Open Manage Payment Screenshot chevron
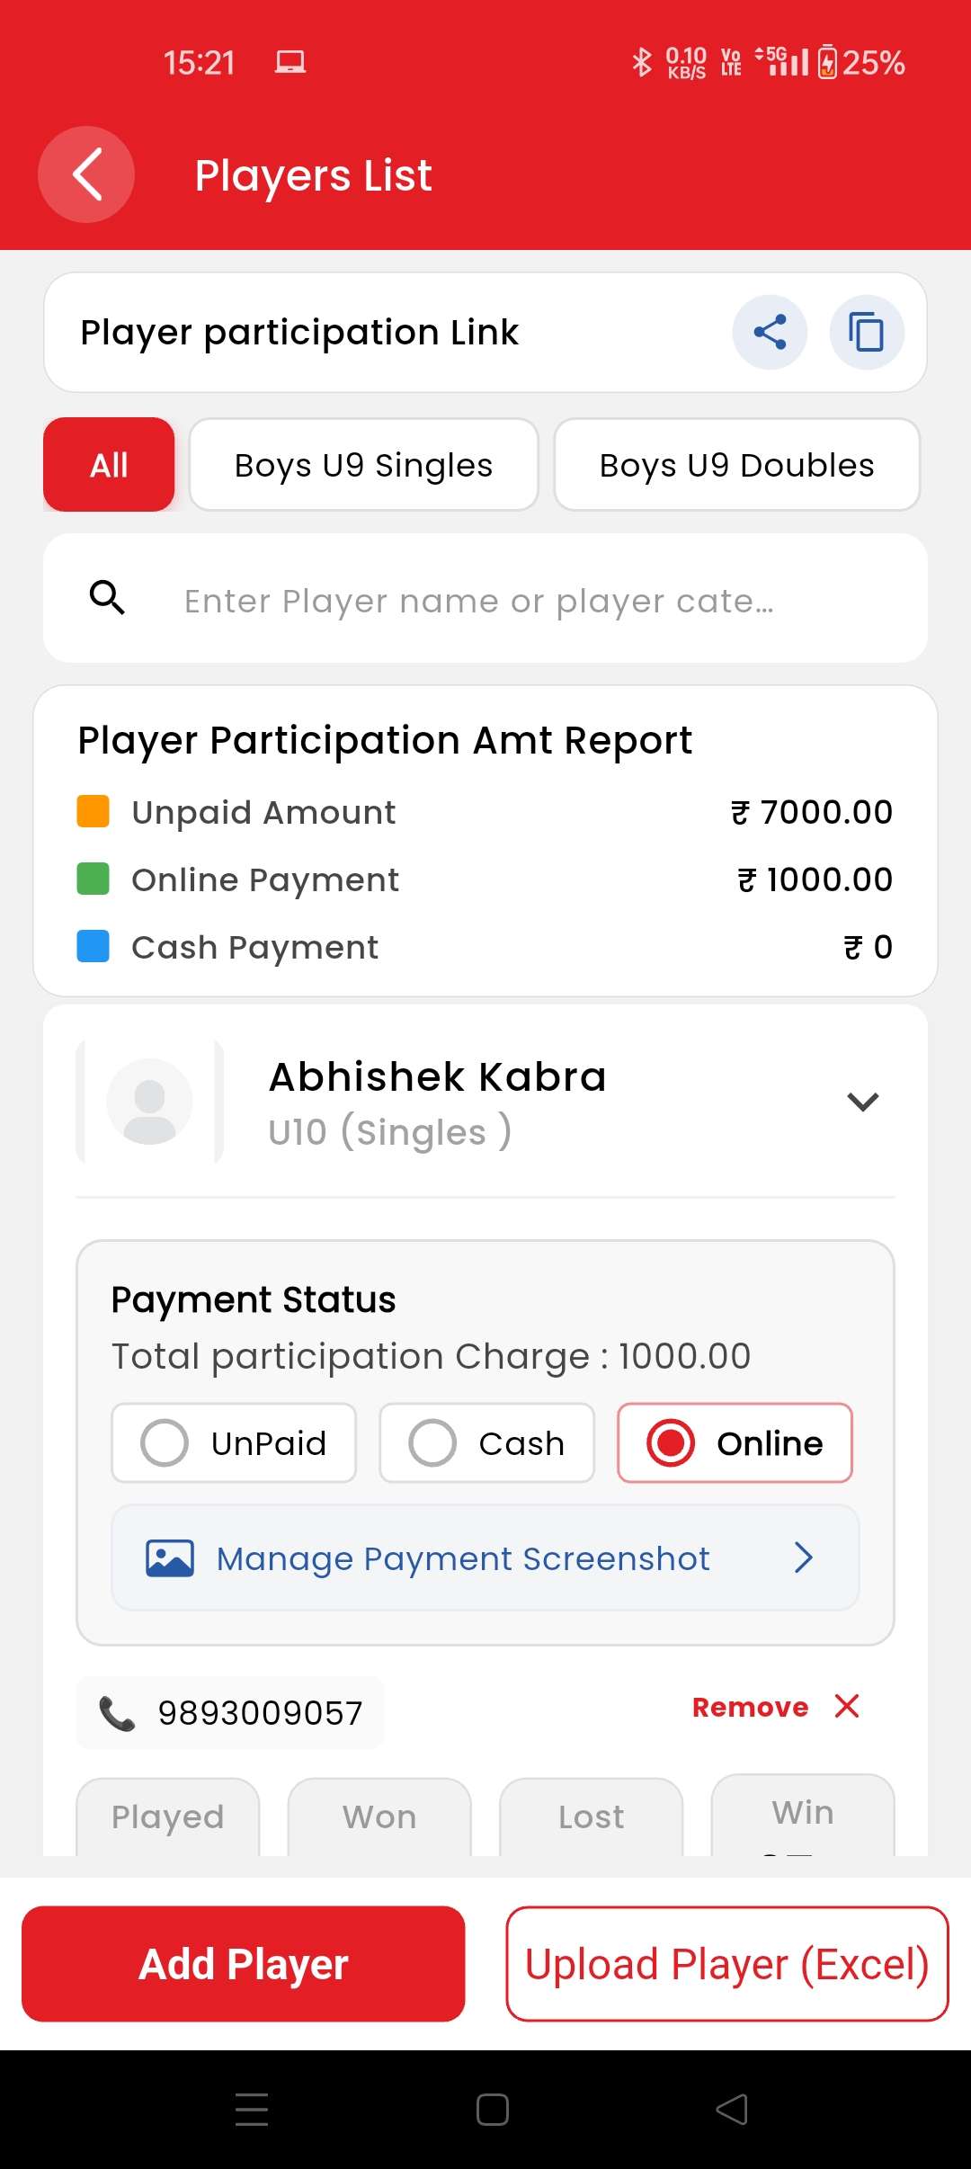This screenshot has width=971, height=2169. (x=804, y=1558)
